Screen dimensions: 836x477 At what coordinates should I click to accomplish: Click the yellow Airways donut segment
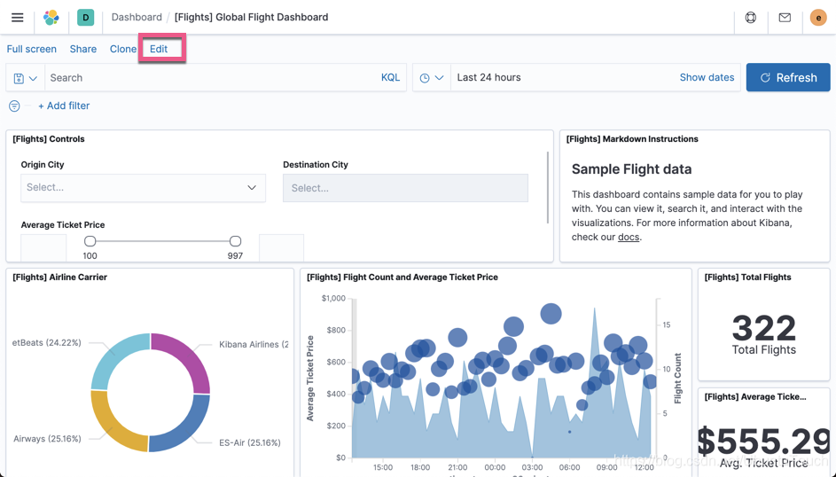coord(113,424)
